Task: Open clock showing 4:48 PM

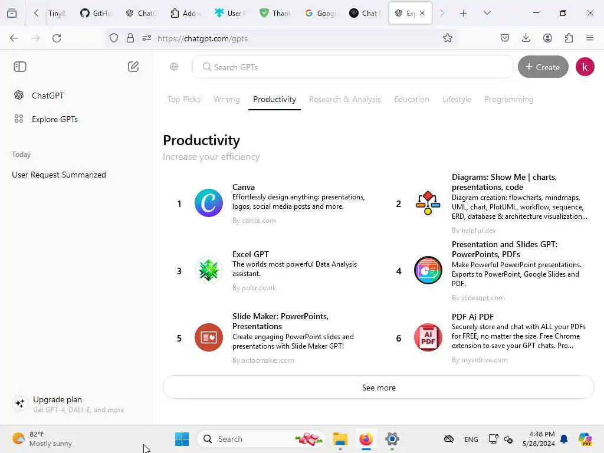Action: 539,439
